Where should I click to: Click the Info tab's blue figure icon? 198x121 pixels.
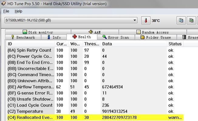pyautogui.click(x=49, y=37)
